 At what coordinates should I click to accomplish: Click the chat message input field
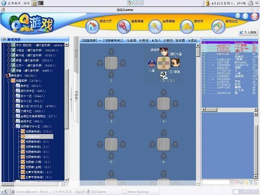[x=216, y=182]
